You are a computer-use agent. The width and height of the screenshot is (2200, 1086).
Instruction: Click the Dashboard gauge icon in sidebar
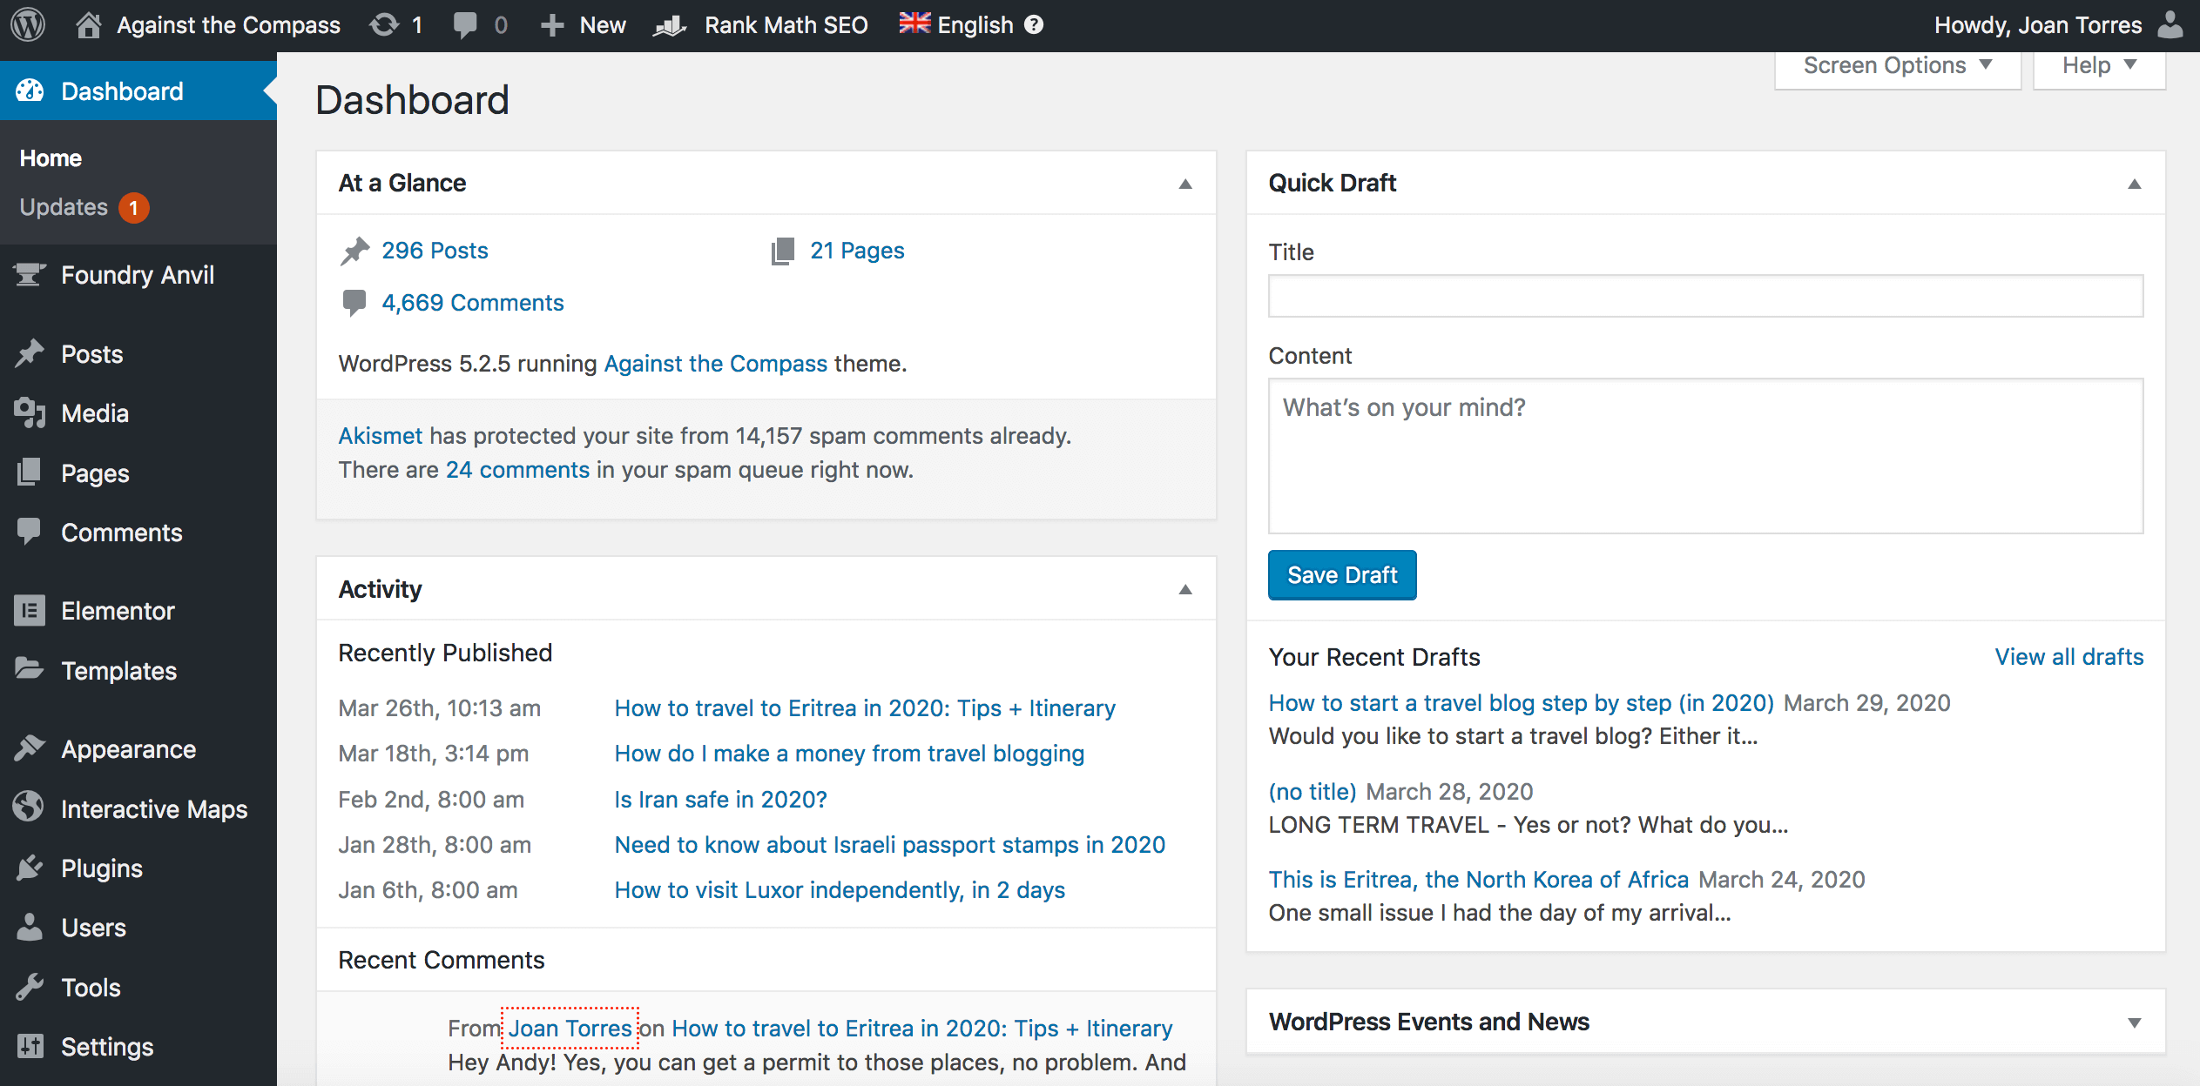(x=30, y=90)
